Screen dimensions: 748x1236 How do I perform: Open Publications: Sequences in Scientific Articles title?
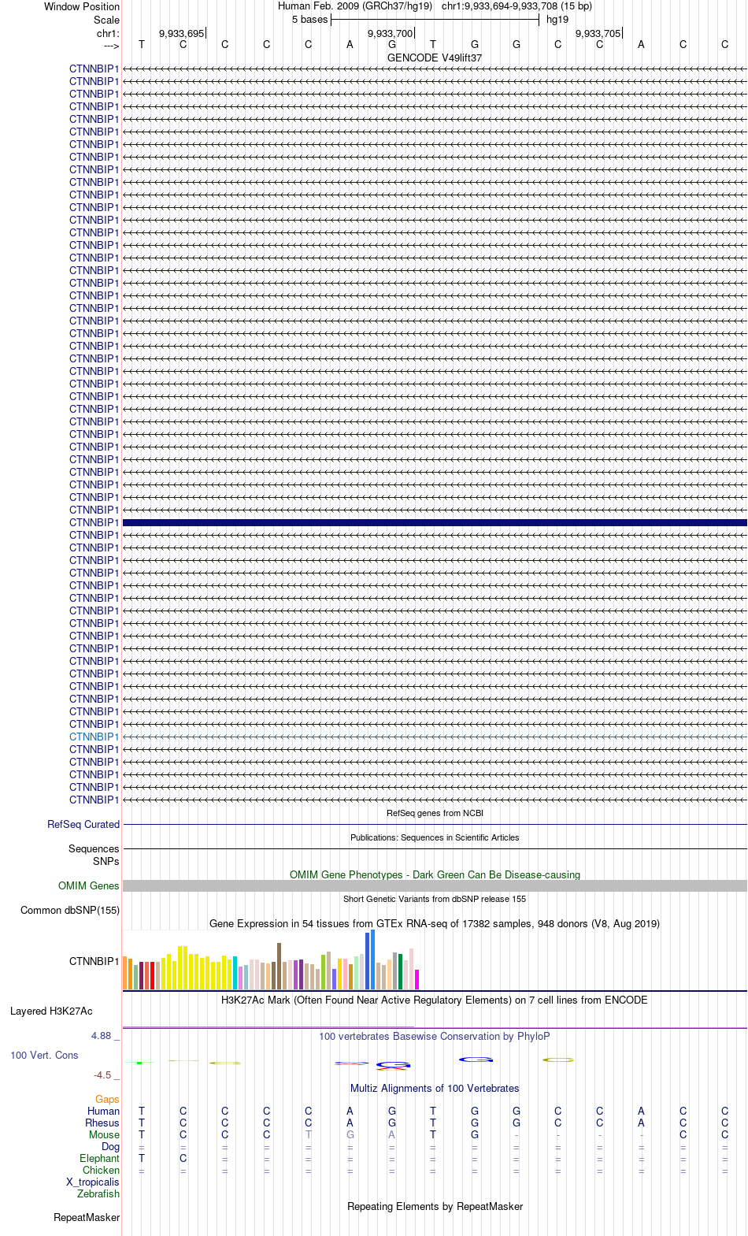(435, 837)
